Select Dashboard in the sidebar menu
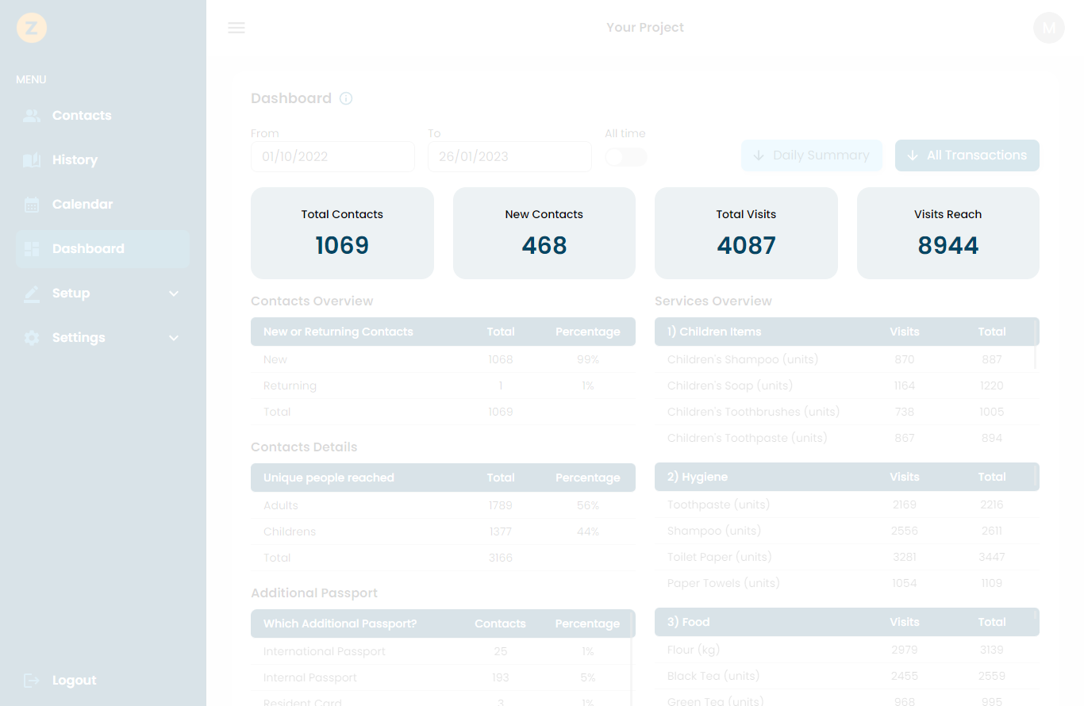The image size is (1084, 706). 87,248
